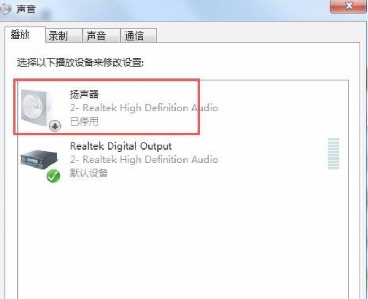Click the 声音 window title text
This screenshot has height=299, width=368.
[26, 10]
